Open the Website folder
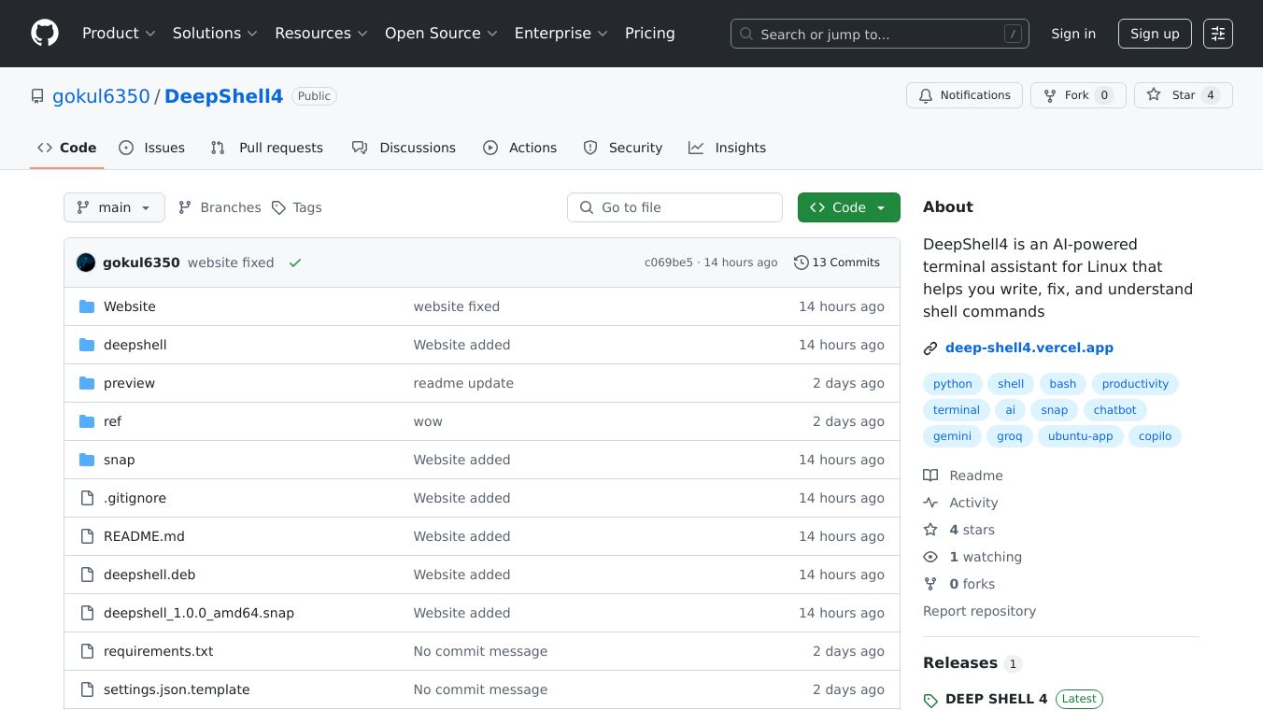 pyautogui.click(x=129, y=306)
